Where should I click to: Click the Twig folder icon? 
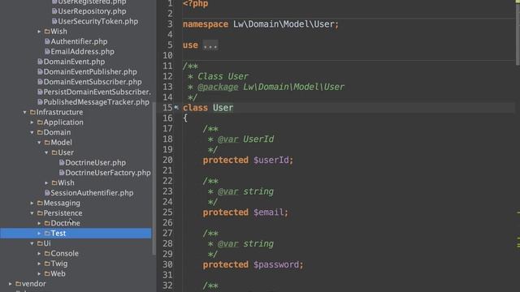(x=47, y=264)
